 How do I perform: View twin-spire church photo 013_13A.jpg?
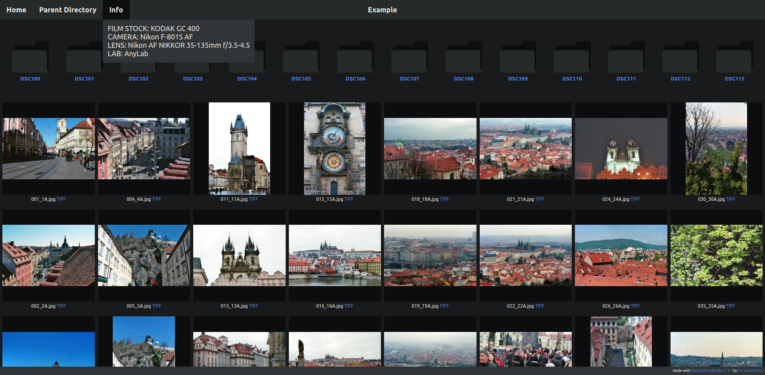coord(239,255)
